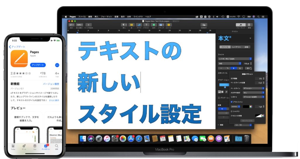This screenshot has height=159, width=300.
Task: Insert a shape with the green Shape icon
Action: point(154,25)
